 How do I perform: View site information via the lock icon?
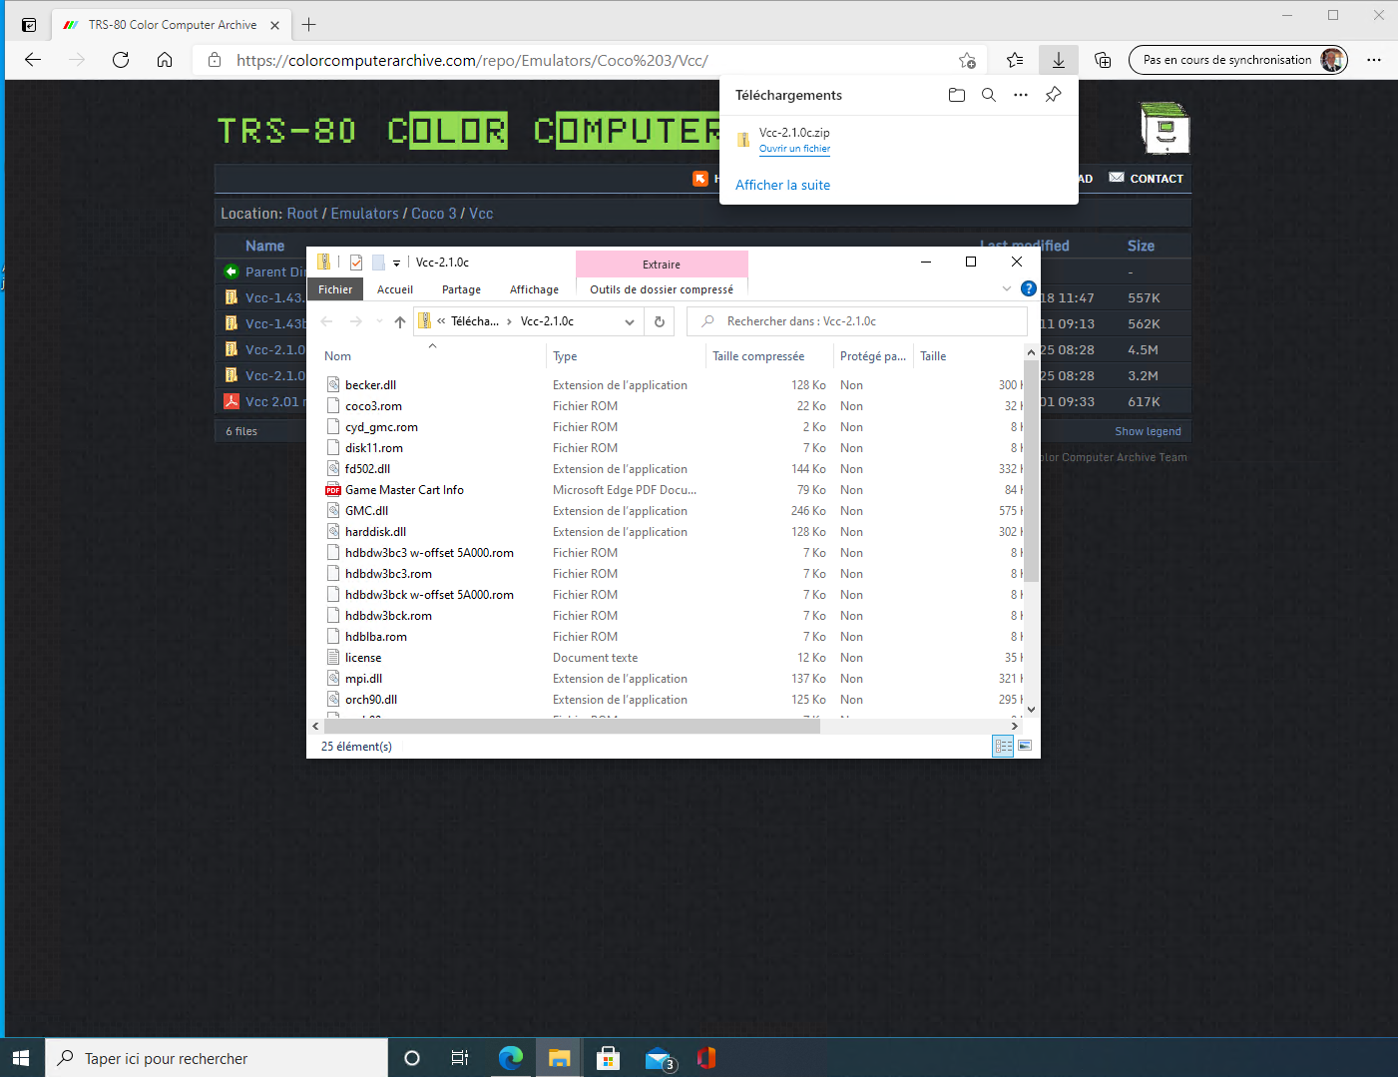[x=214, y=60]
